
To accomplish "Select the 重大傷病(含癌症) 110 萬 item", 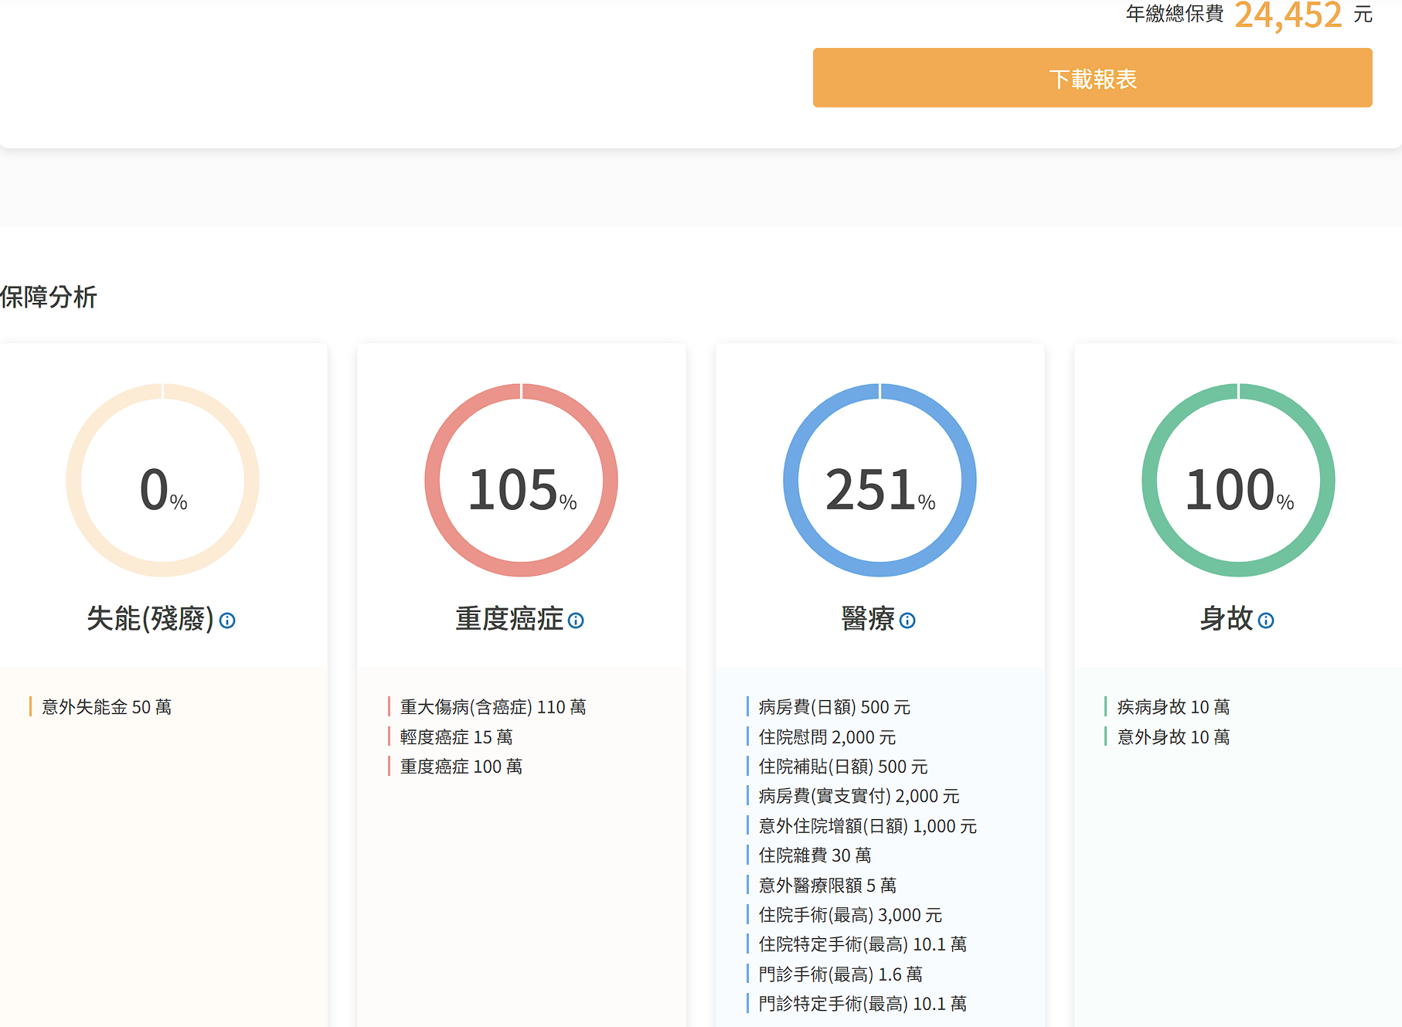I will coord(493,707).
